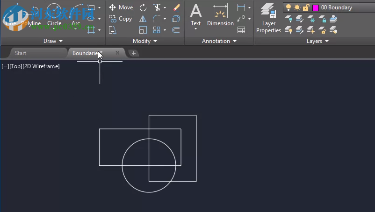Activate the Rotate tool

point(143,7)
